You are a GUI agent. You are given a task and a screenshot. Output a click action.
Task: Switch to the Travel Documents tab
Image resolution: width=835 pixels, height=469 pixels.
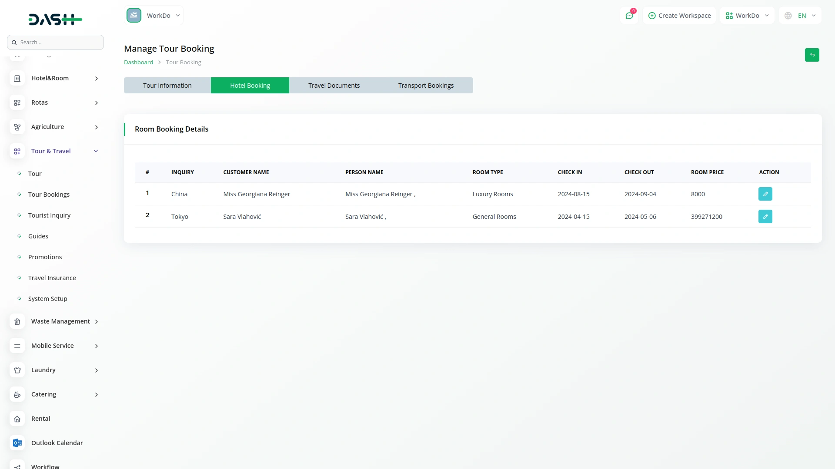pos(334,86)
